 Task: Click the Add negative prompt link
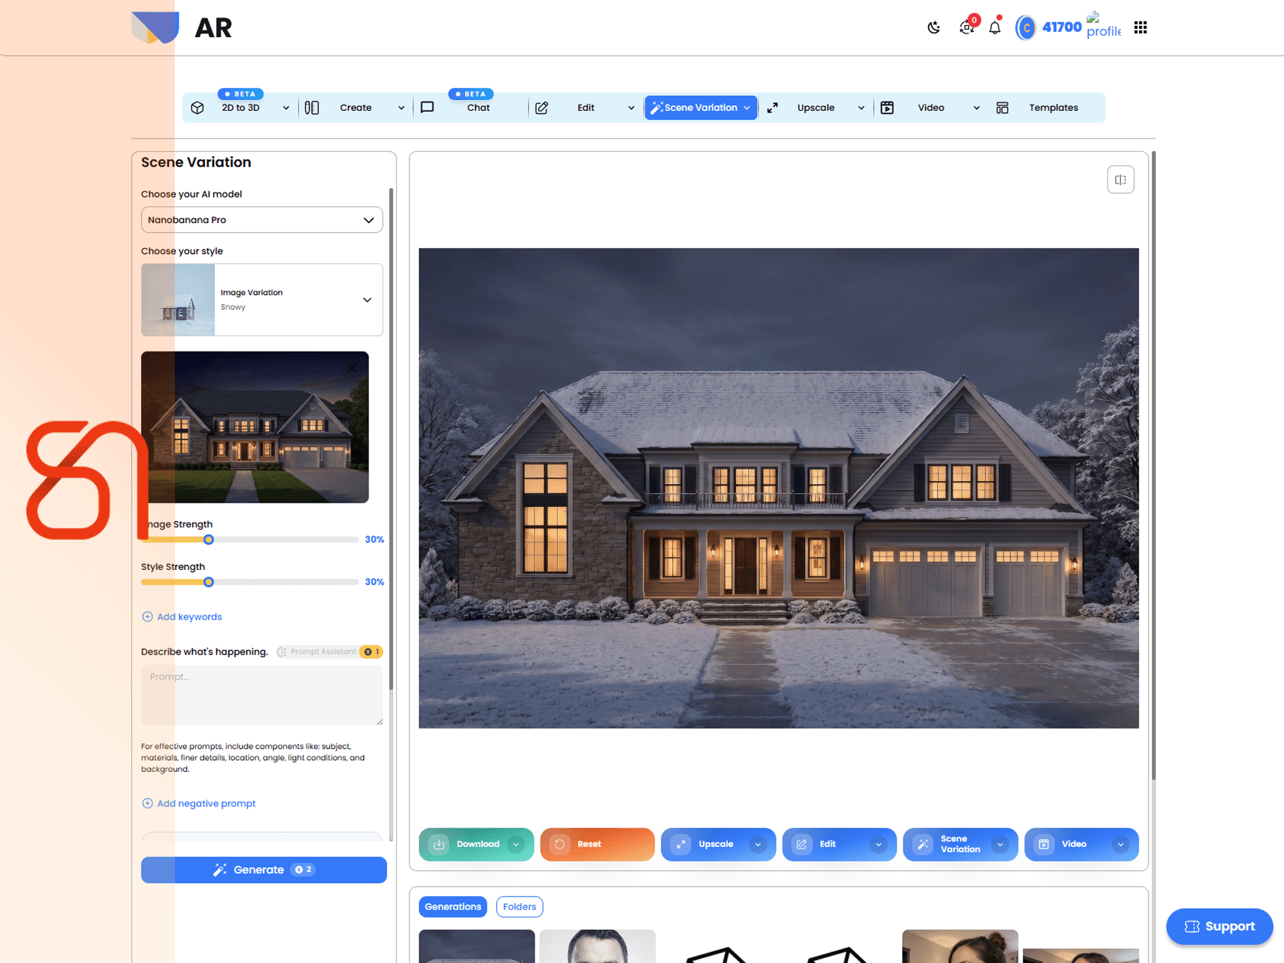pos(206,804)
